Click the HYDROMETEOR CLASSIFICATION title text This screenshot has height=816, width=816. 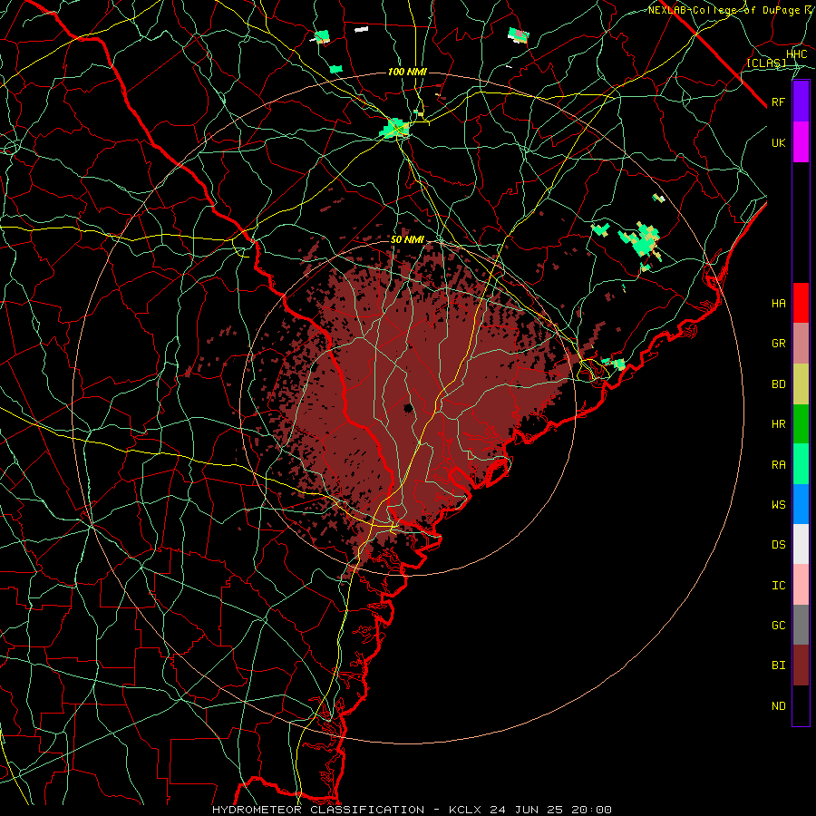click(x=318, y=810)
